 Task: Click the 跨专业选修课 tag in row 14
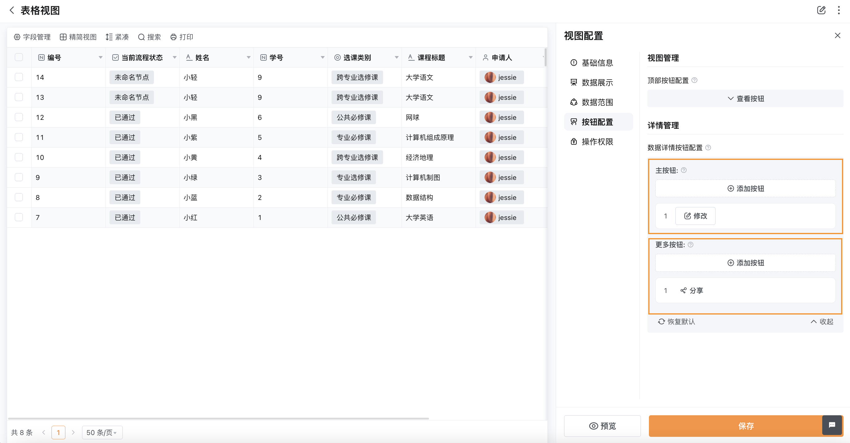(x=357, y=77)
